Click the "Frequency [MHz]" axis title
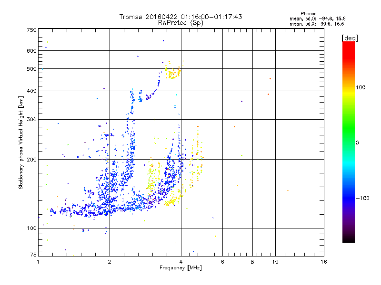Image resolution: width=381 pixels, height=285 pixels. coord(180,268)
